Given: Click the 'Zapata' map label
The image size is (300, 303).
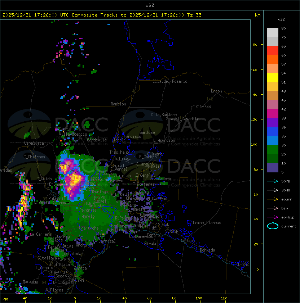Looking at the screenshot, I should pos(80,268).
